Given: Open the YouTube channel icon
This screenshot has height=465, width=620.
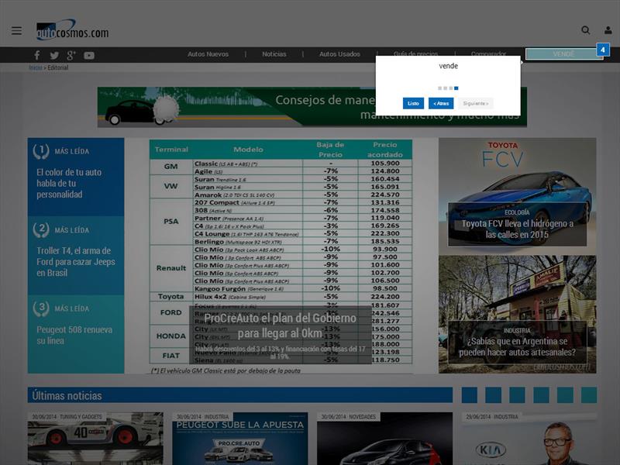Looking at the screenshot, I should tap(89, 55).
